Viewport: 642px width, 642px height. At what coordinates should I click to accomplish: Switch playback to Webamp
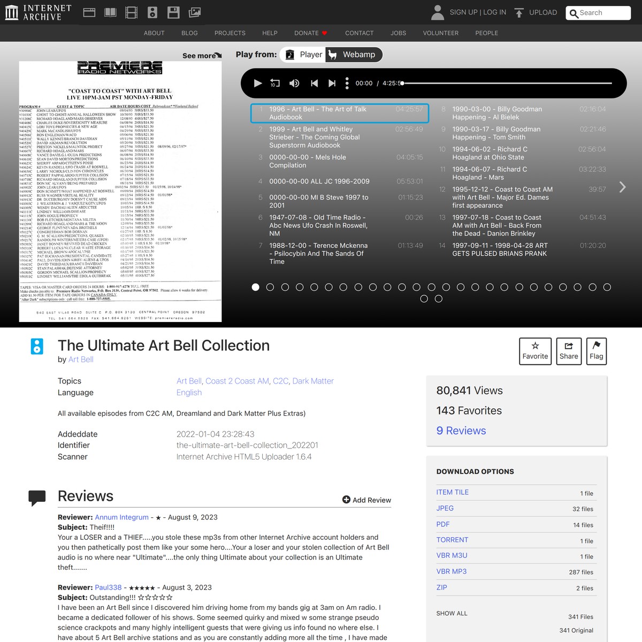pyautogui.click(x=354, y=55)
